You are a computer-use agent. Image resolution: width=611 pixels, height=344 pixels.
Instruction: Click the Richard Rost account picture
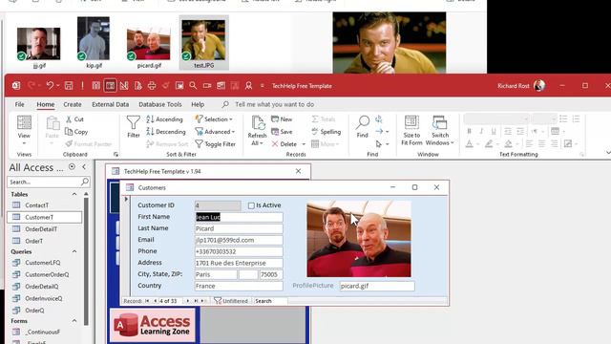[x=539, y=85]
